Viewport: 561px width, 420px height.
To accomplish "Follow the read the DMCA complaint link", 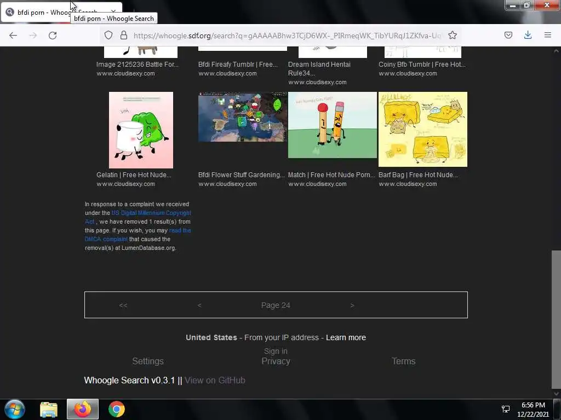I will coord(138,235).
